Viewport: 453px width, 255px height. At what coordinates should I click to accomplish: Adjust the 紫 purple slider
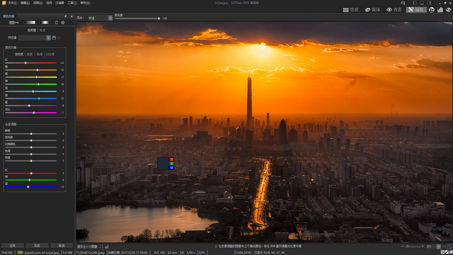[31, 106]
